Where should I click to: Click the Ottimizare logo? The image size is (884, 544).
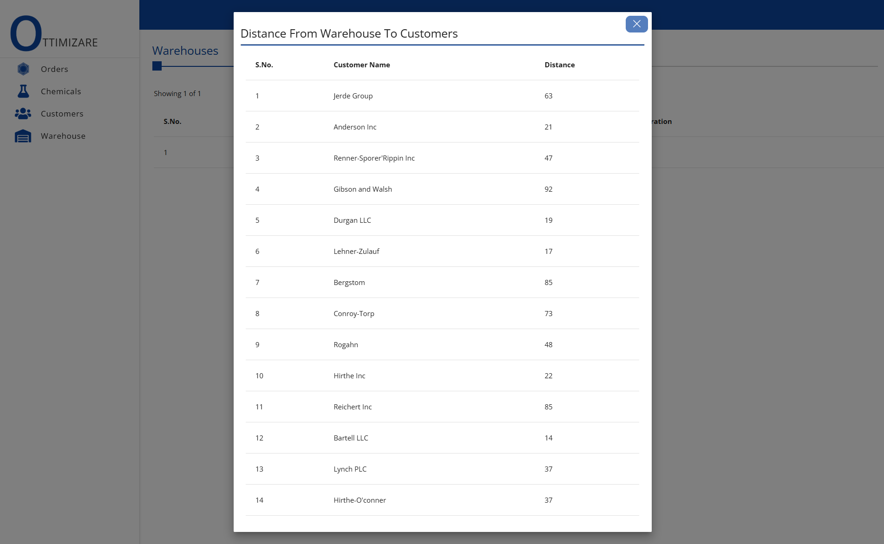[x=54, y=34]
